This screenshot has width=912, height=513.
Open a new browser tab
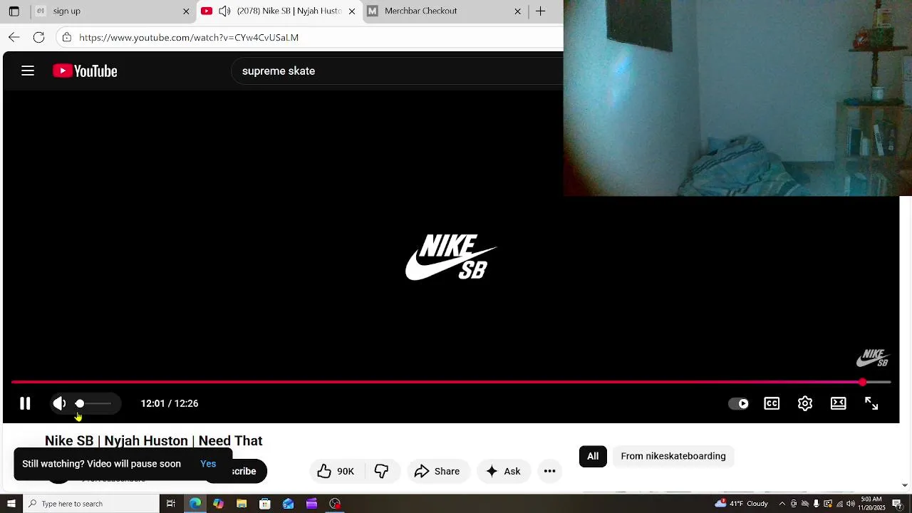[x=541, y=11]
